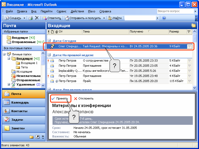The image size is (199, 149).
Task: Click in the Введите вопрос help field
Action: click(175, 11)
